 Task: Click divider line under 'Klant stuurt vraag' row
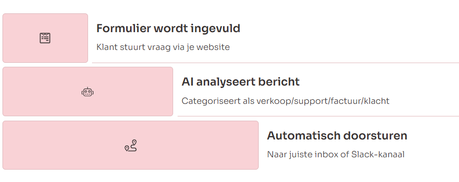(275, 63)
